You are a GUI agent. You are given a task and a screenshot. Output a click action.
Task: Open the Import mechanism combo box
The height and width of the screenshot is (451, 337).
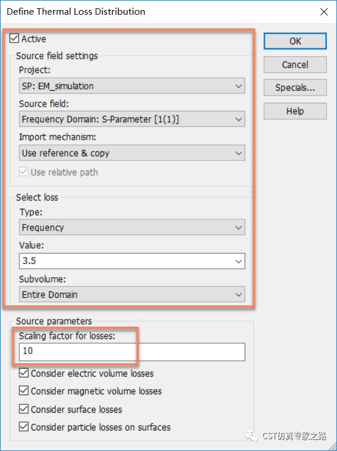point(132,153)
